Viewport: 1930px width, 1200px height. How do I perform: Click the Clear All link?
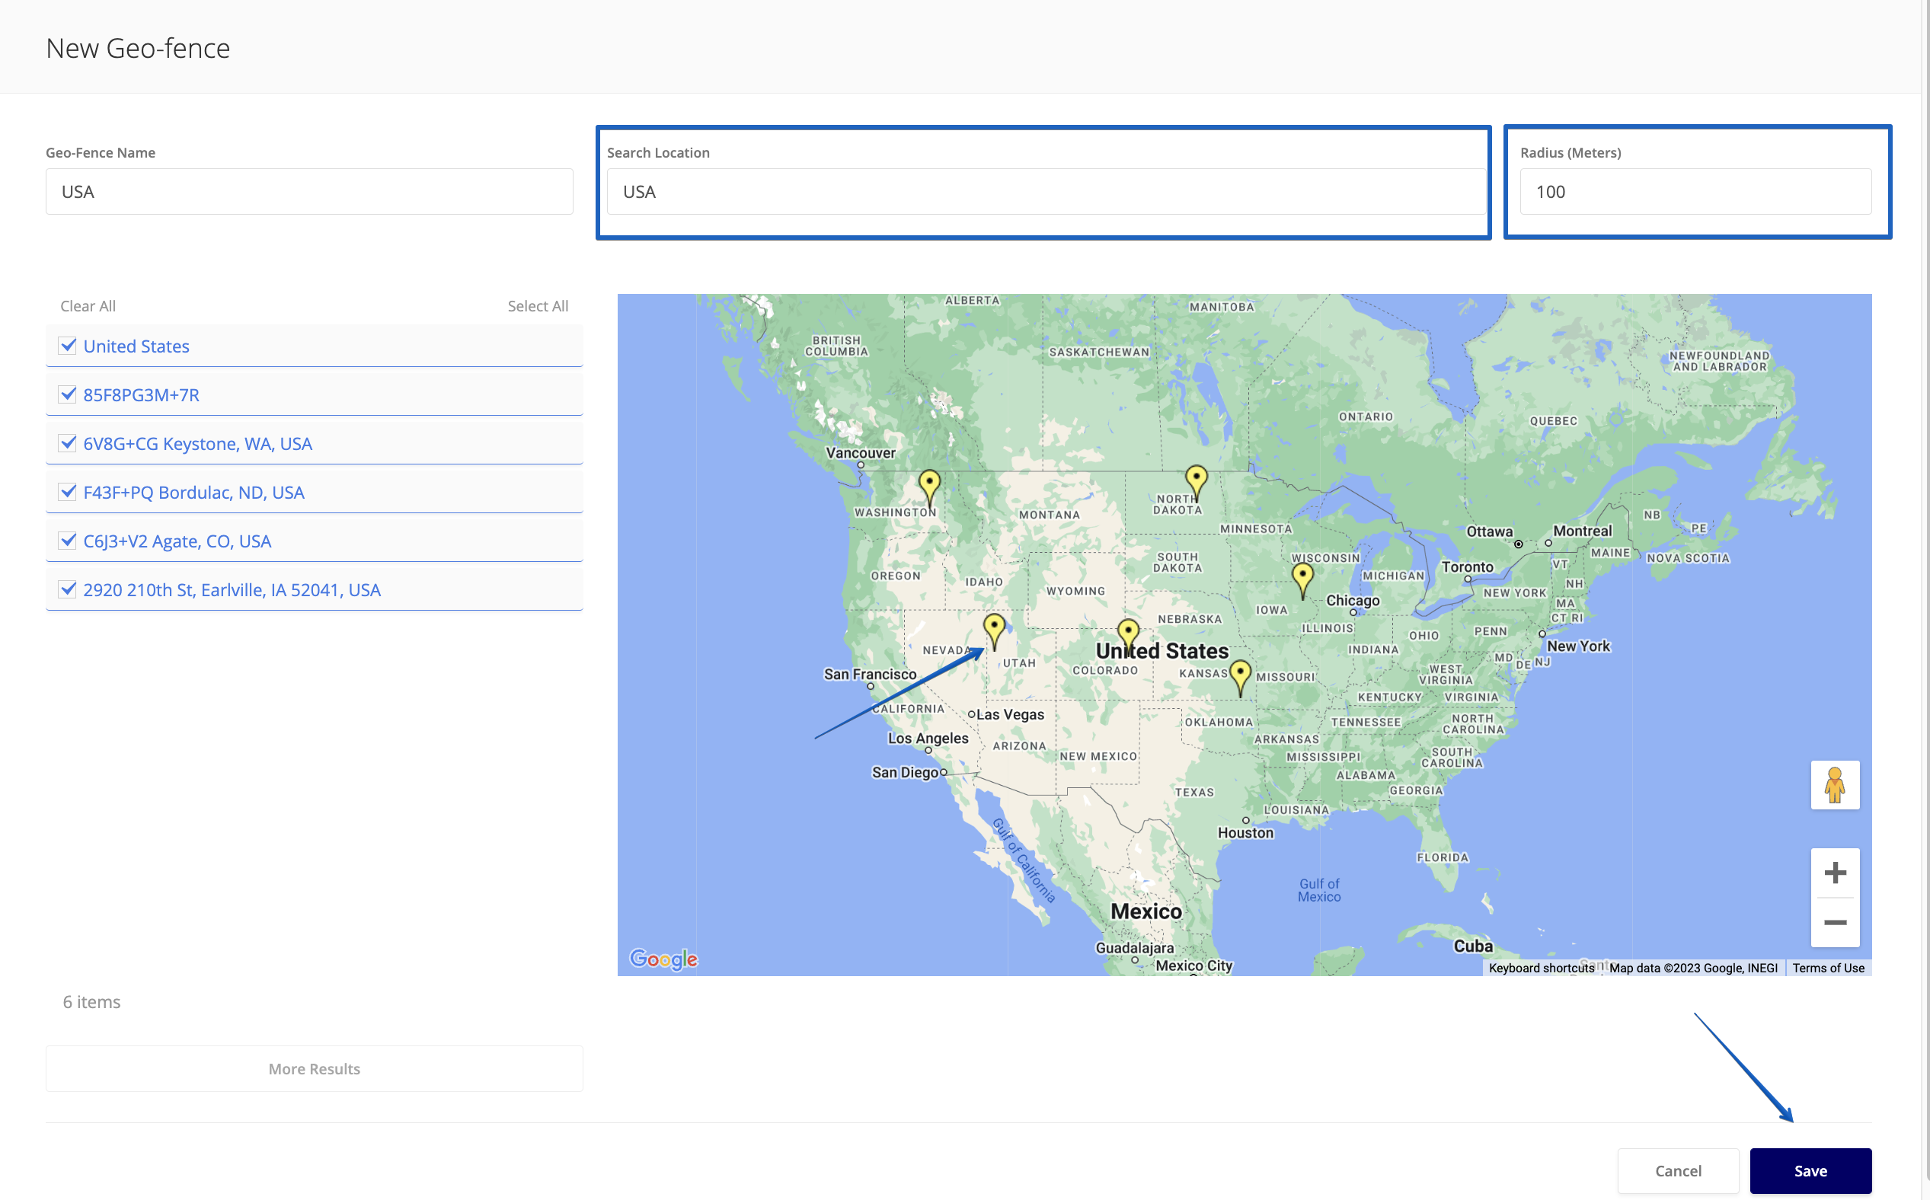[88, 305]
